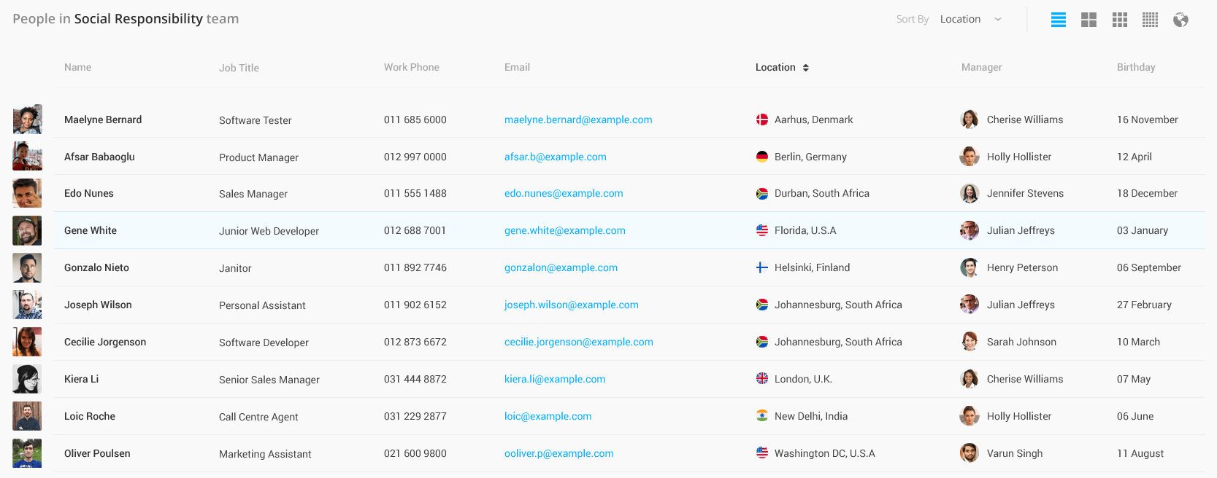This screenshot has width=1217, height=478.
Task: Click the Finland flag beside Helsinki
Action: [x=762, y=267]
